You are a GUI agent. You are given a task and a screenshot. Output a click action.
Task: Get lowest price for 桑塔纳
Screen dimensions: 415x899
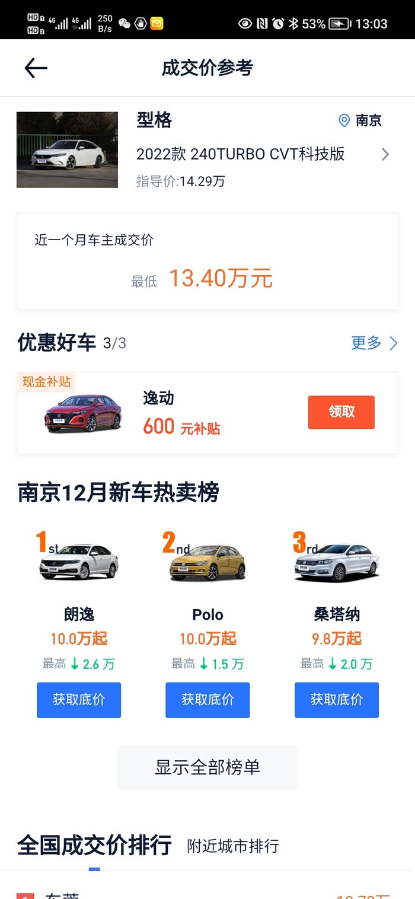tap(336, 700)
